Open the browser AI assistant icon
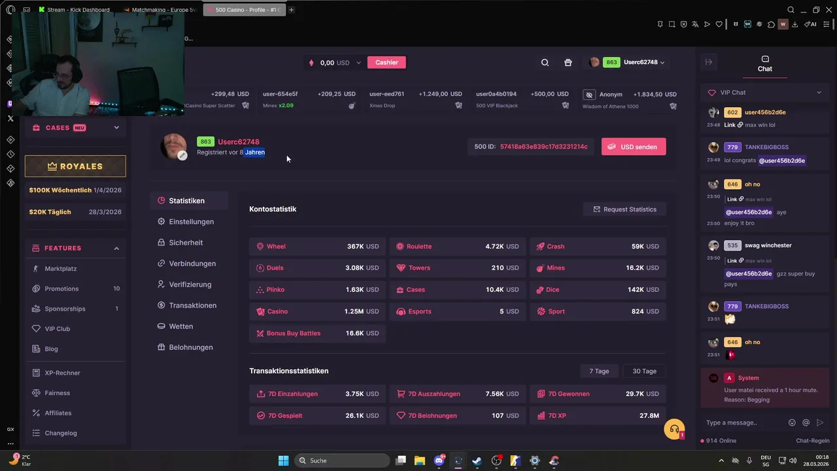837x471 pixels. (811, 24)
